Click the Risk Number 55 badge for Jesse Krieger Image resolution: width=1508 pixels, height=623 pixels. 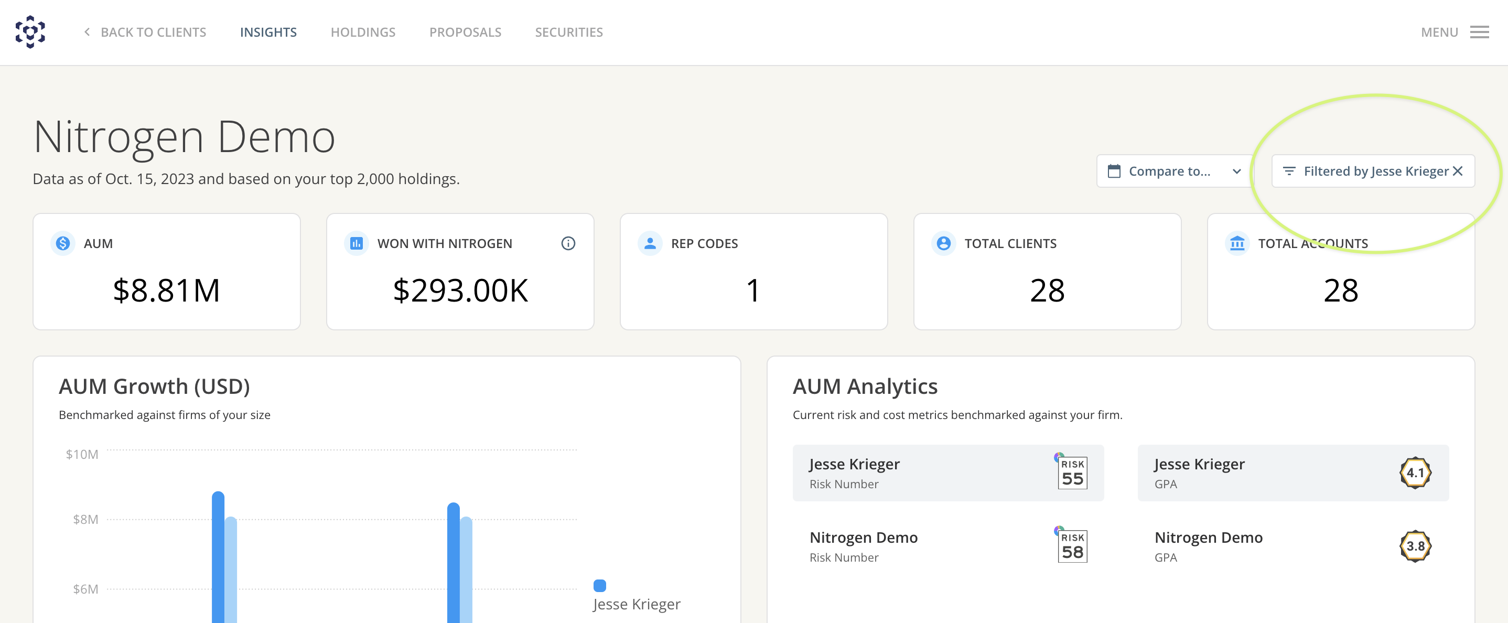click(1073, 473)
